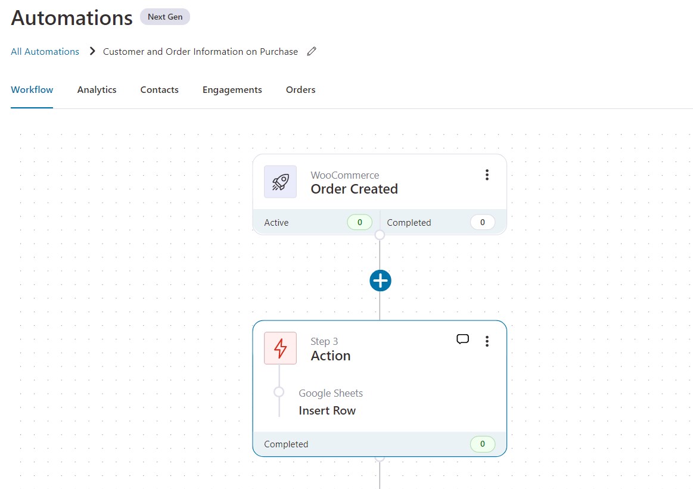
Task: Select the red lightning Action icon
Action: [280, 348]
